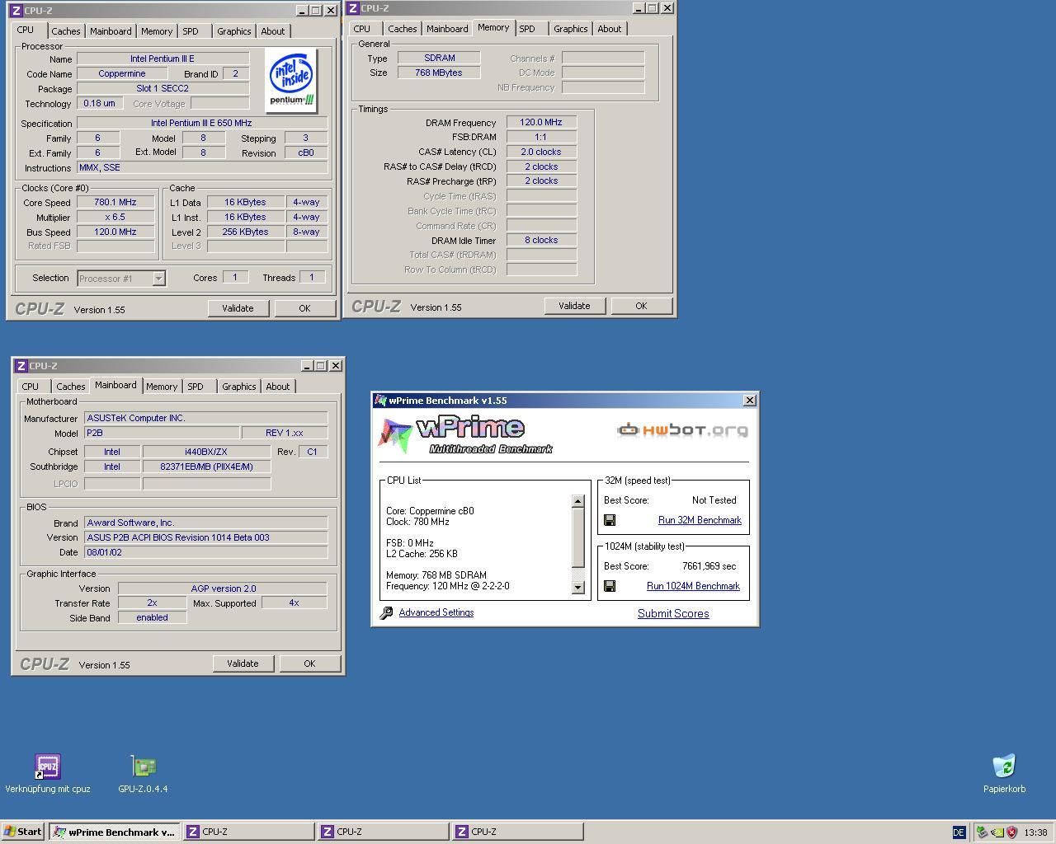Click the taskbar clock showing 13:38
Viewport: 1056px width, 844px height.
1035,832
